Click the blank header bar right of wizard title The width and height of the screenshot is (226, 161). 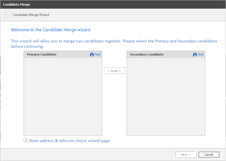pos(140,15)
